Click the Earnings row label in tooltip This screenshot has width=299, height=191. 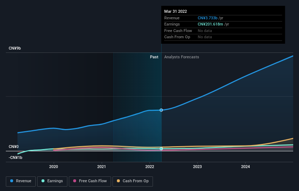[172, 24]
